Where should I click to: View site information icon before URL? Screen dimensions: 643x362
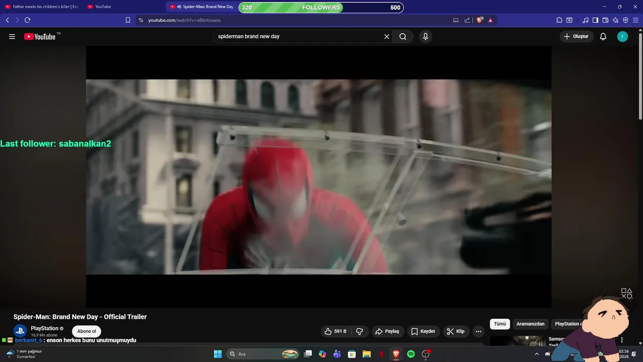(141, 20)
